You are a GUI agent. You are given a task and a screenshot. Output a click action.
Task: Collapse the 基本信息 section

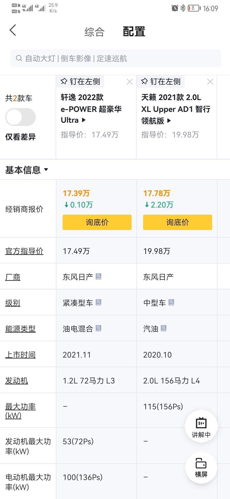(27, 170)
